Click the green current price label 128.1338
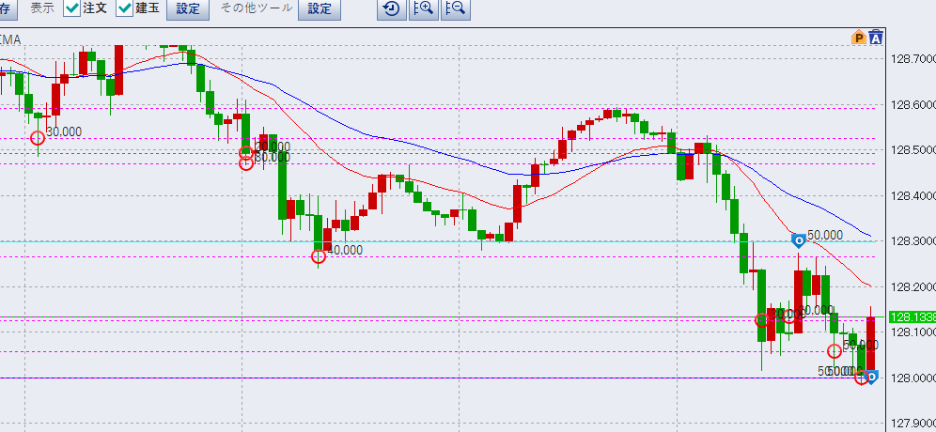The image size is (936, 432). click(910, 317)
